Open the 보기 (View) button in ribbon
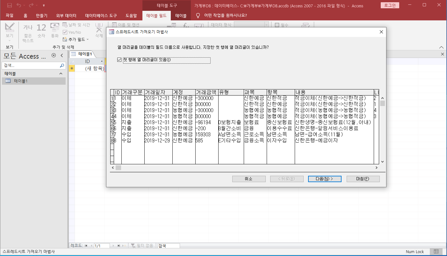Image resolution: width=447 pixels, height=256 pixels. pyautogui.click(x=10, y=32)
